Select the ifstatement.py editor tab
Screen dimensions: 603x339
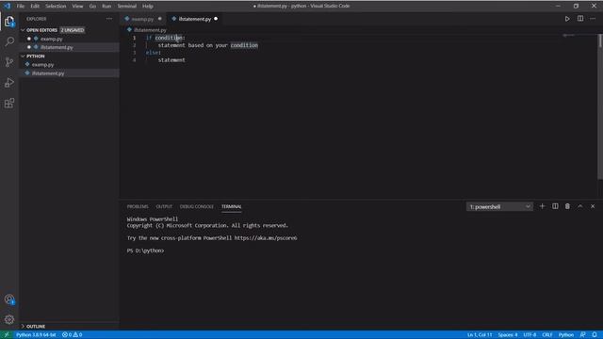coord(195,19)
